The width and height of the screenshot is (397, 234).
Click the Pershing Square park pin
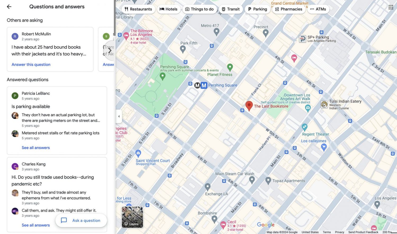point(163,77)
